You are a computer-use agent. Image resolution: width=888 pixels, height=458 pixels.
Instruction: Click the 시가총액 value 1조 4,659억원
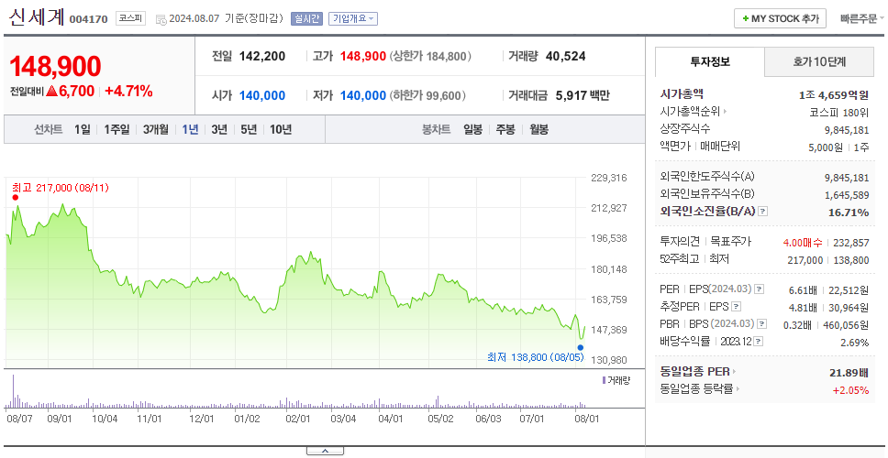[834, 94]
